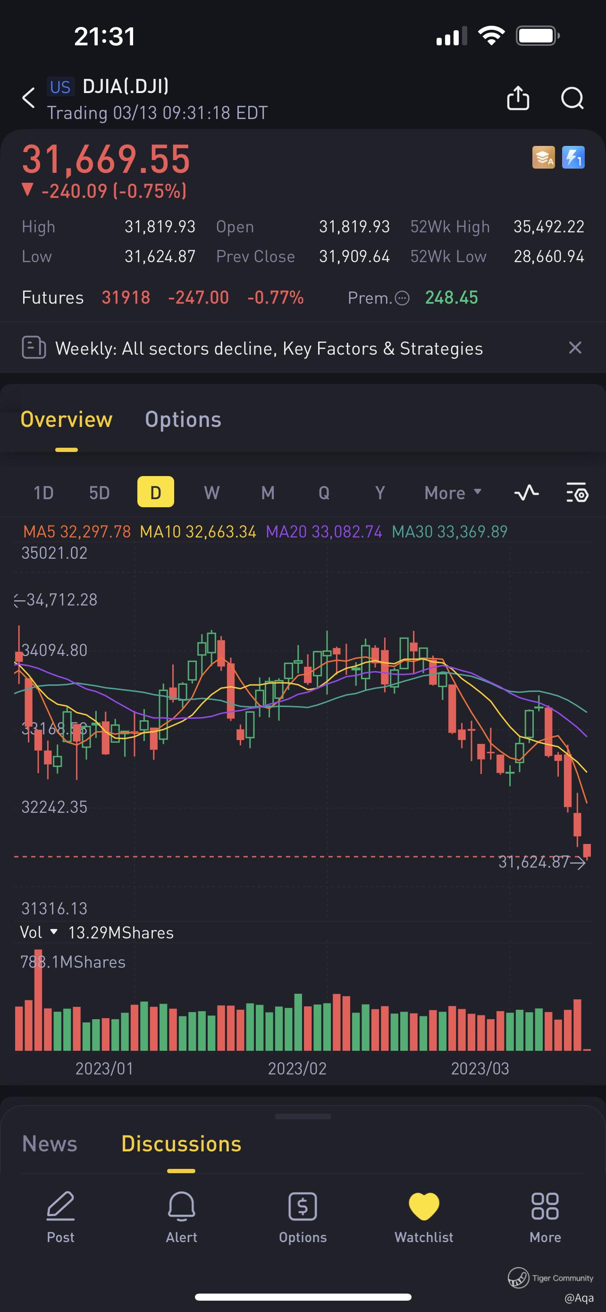Screen dimensions: 606x1312
Task: Switch to the News tab
Action: click(50, 1143)
